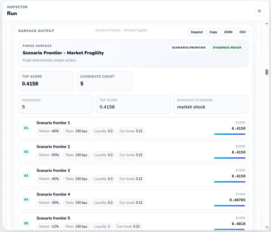Close the Inspector Run panel
The image size is (271, 232).
click(x=259, y=11)
